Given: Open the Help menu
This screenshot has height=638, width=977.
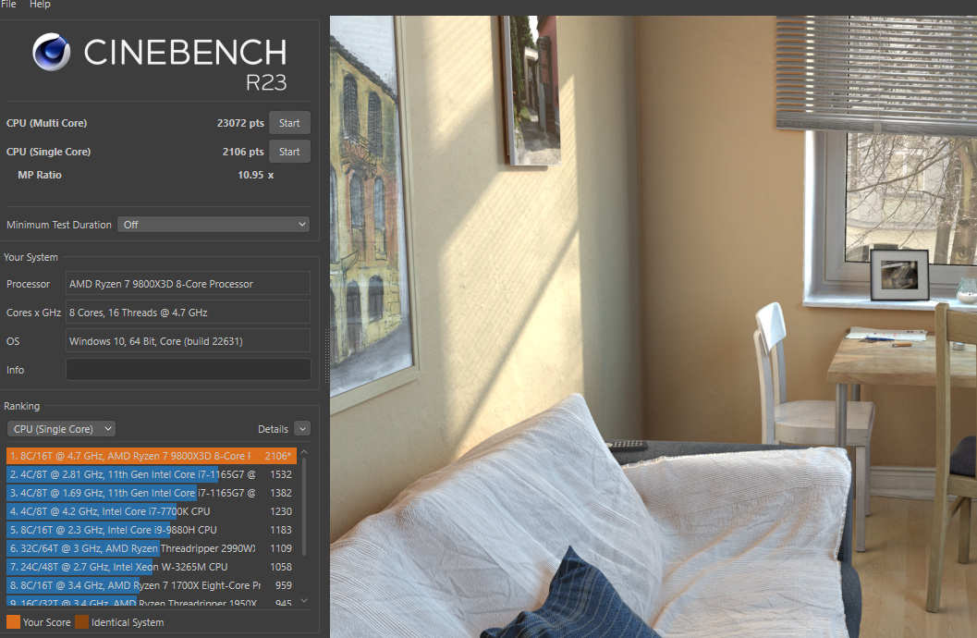Looking at the screenshot, I should click(40, 4).
